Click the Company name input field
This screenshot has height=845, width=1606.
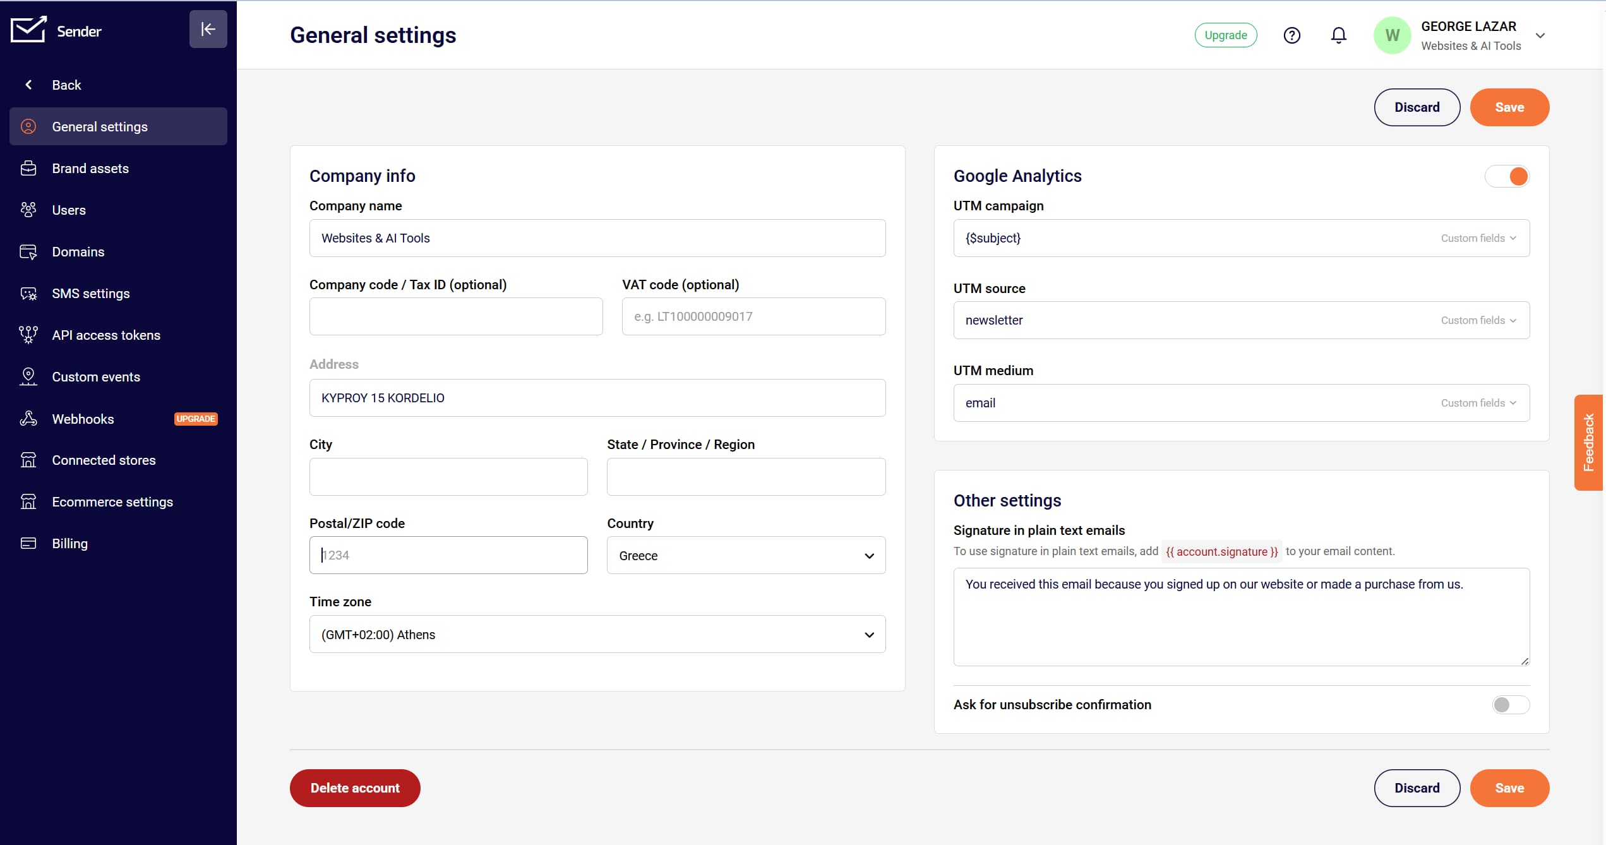click(597, 238)
